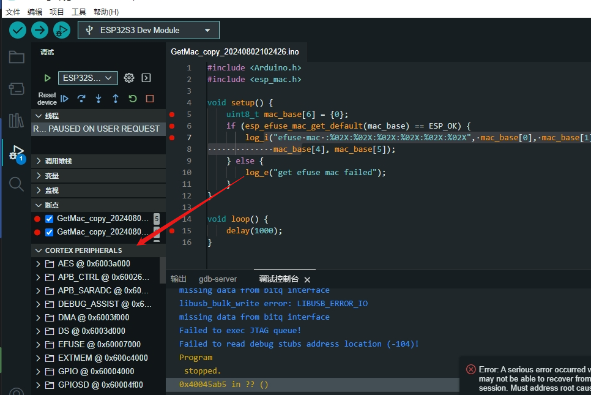Open the 工具 menu
591x395 pixels.
click(x=79, y=12)
